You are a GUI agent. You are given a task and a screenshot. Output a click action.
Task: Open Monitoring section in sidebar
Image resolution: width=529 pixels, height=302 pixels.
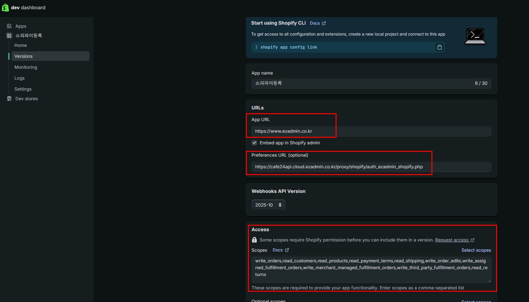point(26,67)
